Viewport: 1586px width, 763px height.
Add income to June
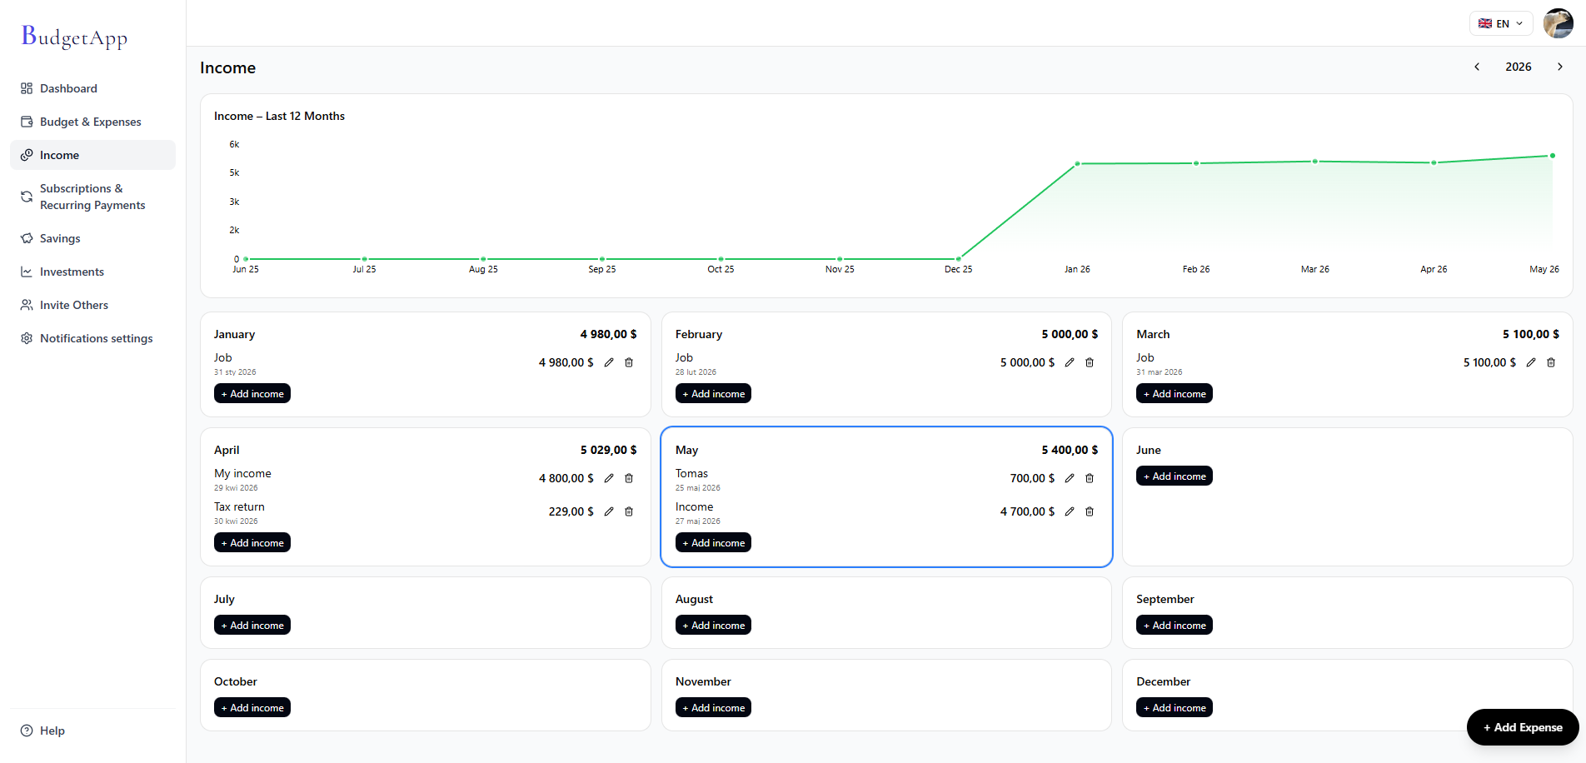[1175, 476]
